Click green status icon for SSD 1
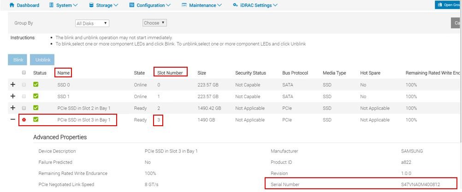The image size is (462, 192). (x=36, y=96)
